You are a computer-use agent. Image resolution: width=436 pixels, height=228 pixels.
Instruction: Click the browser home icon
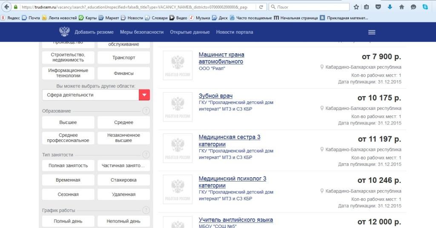click(402, 7)
